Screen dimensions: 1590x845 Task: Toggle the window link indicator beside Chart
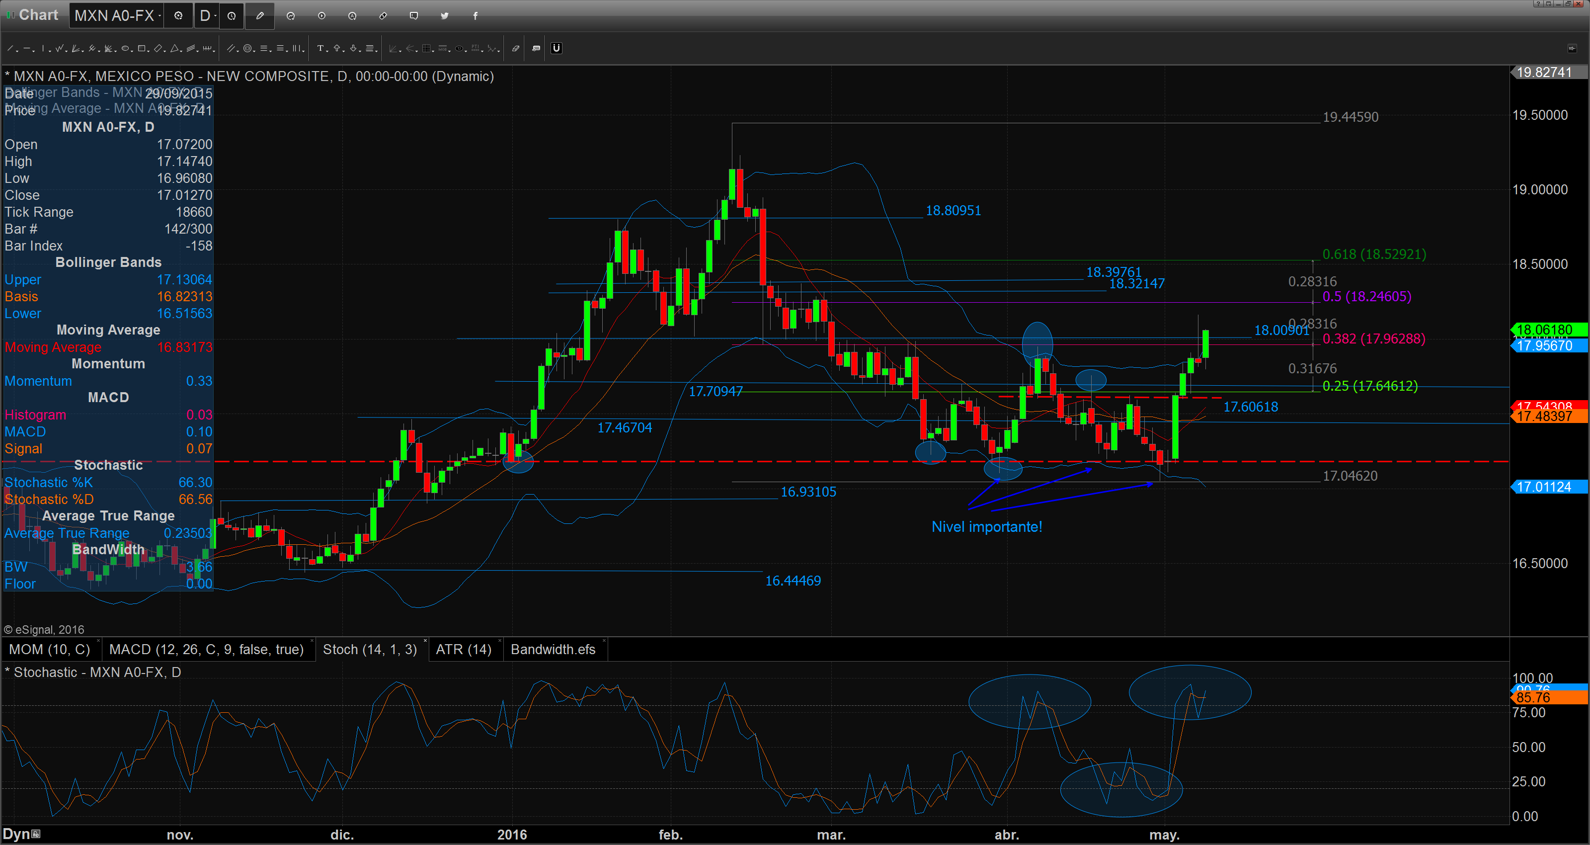tap(10, 15)
